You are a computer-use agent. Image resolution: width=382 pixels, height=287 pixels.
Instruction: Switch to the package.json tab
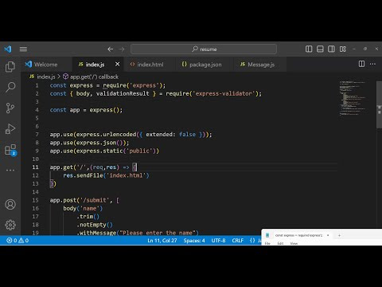tap(201, 65)
